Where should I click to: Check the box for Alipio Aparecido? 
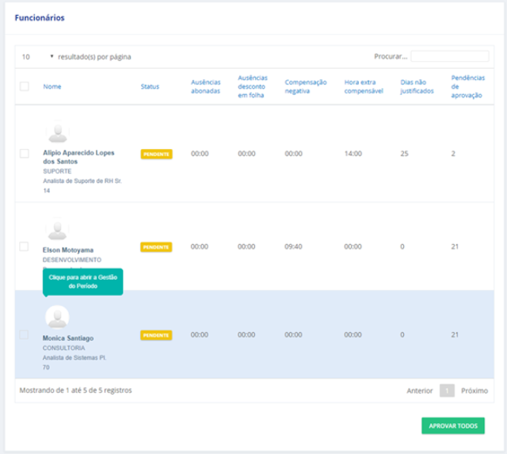tap(25, 154)
